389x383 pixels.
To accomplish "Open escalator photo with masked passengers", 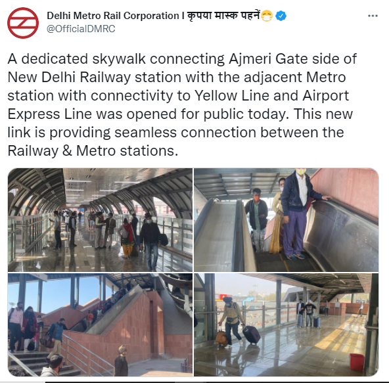I will 286,220.
